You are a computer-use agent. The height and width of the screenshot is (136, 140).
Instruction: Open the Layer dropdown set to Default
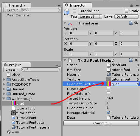126,16
